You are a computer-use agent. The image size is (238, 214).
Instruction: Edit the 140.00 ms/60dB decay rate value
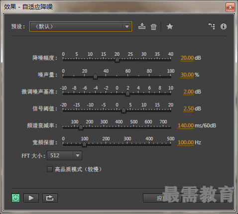pos(186,125)
